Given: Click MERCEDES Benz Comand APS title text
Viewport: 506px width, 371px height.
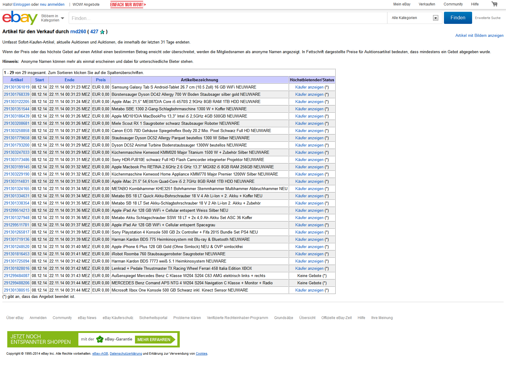Looking at the screenshot, I should click(192, 283).
